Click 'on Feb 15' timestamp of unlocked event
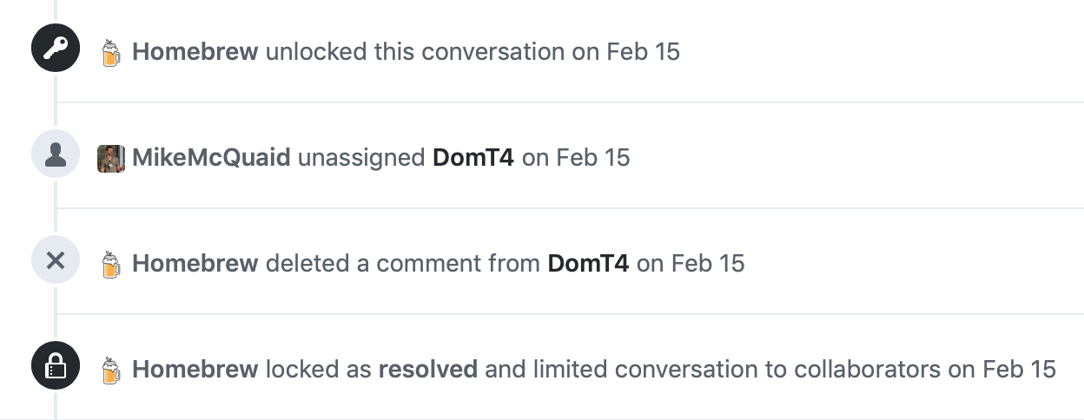Image resolution: width=1084 pixels, height=420 pixels. pos(625,51)
